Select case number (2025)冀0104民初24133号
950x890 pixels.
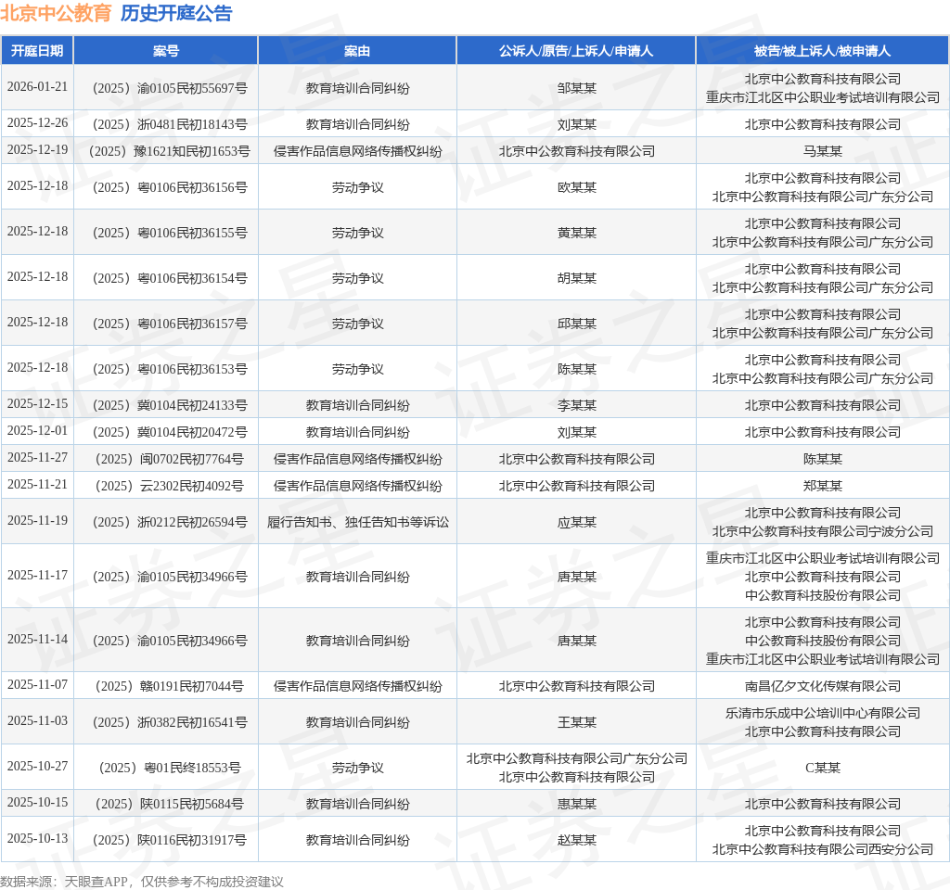[x=170, y=406]
